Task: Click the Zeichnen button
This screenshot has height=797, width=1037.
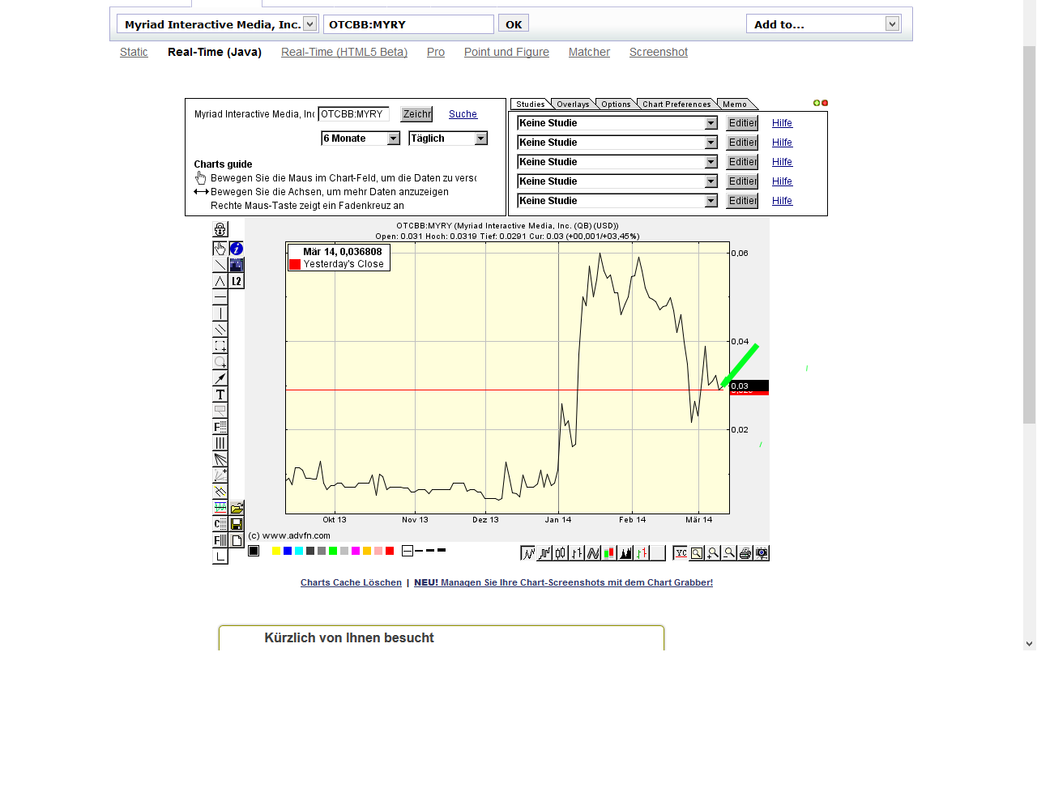Action: (417, 114)
